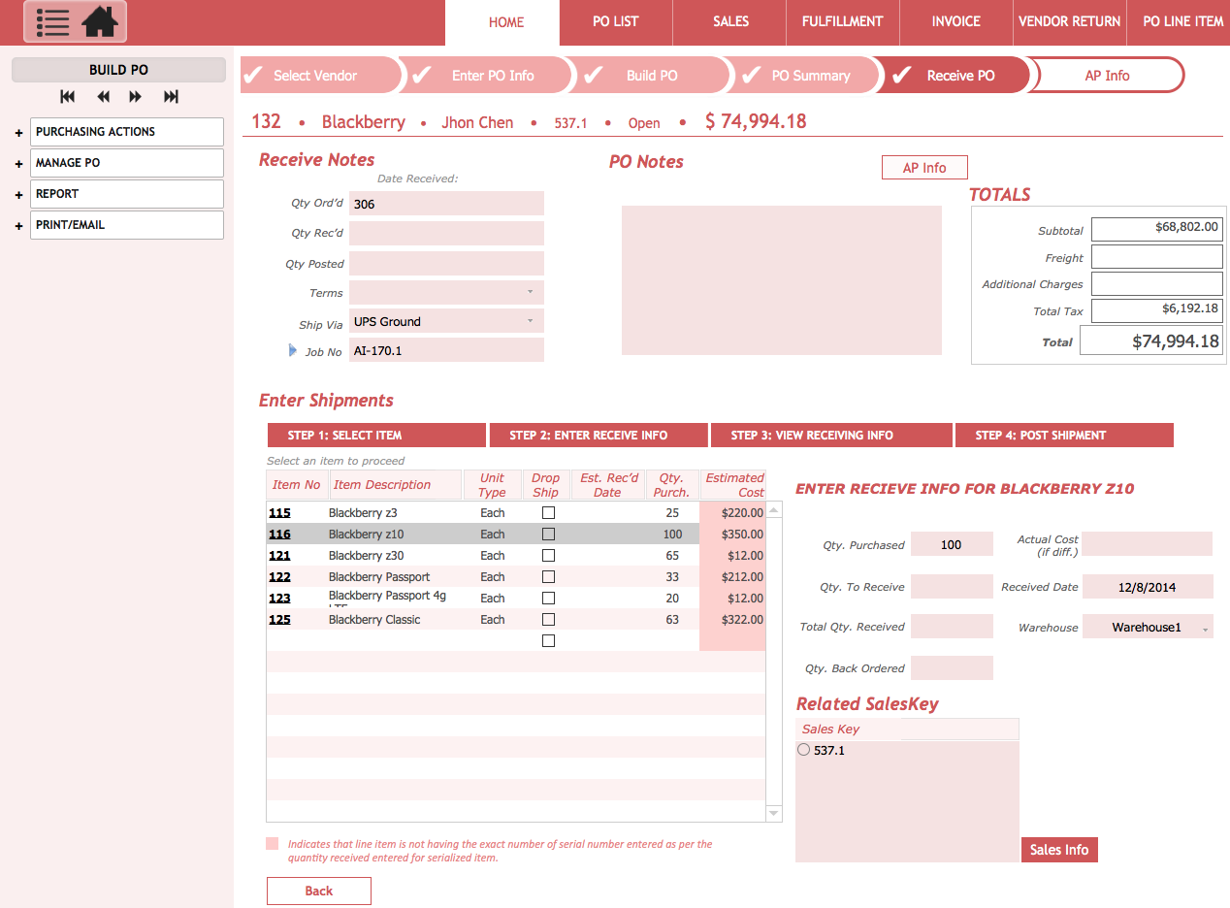Go to Select Vendor step

tap(320, 76)
